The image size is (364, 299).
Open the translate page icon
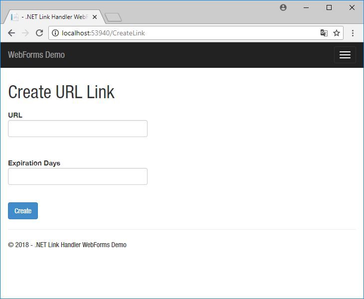click(324, 33)
